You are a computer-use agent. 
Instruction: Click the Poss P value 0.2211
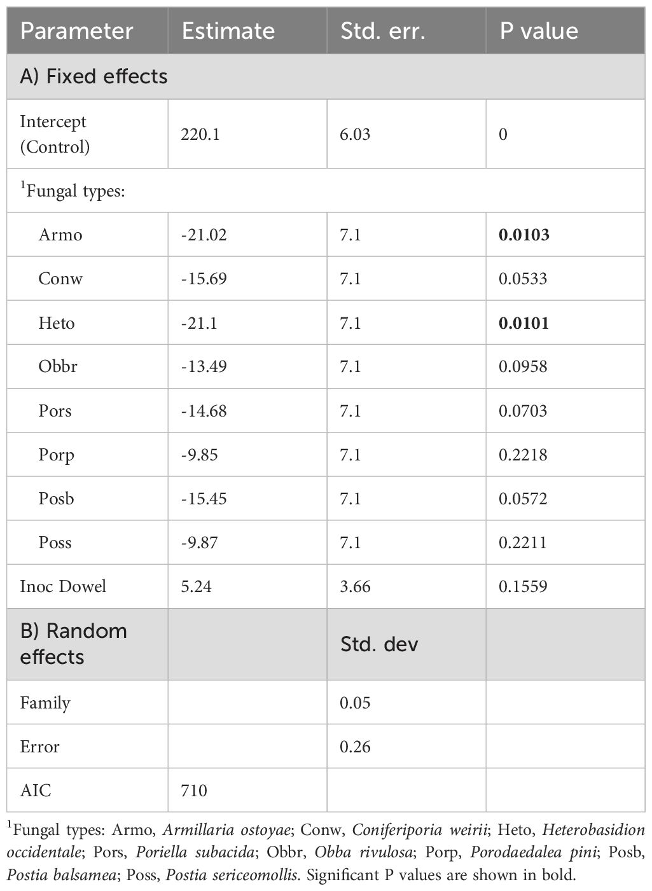(x=522, y=542)
